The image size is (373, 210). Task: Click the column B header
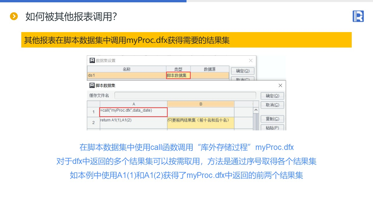tap(201, 104)
